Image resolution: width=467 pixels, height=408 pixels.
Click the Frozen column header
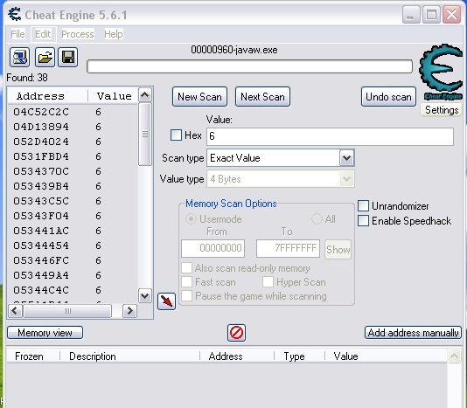[x=33, y=356]
